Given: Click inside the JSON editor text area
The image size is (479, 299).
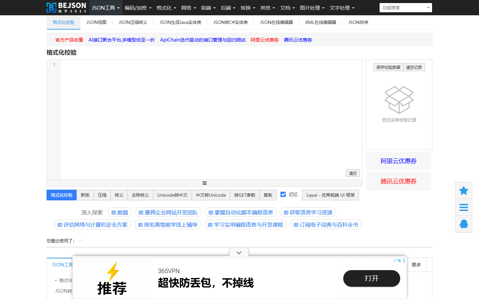Looking at the screenshot, I should point(211,120).
